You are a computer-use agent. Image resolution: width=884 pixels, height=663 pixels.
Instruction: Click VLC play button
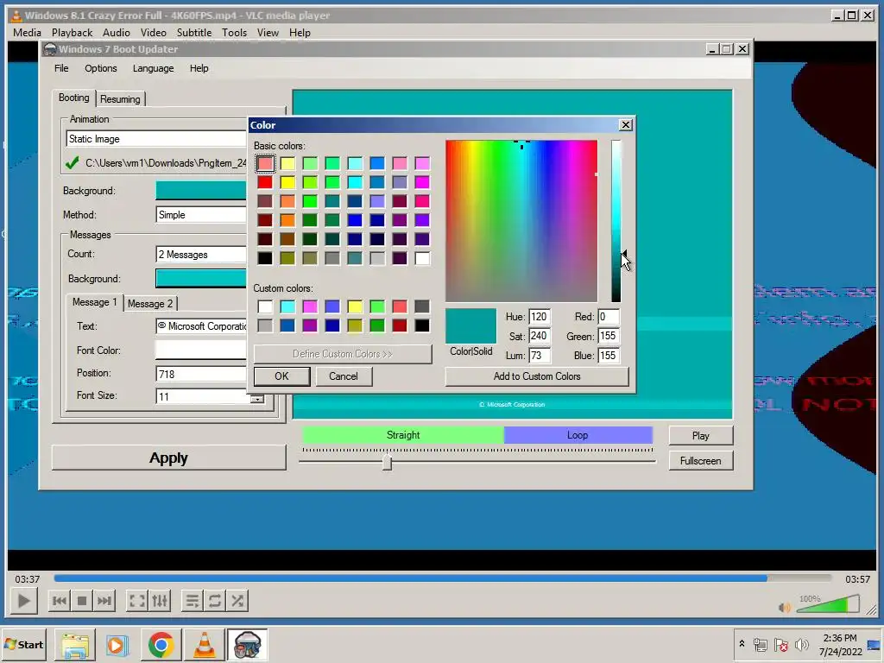tap(23, 601)
